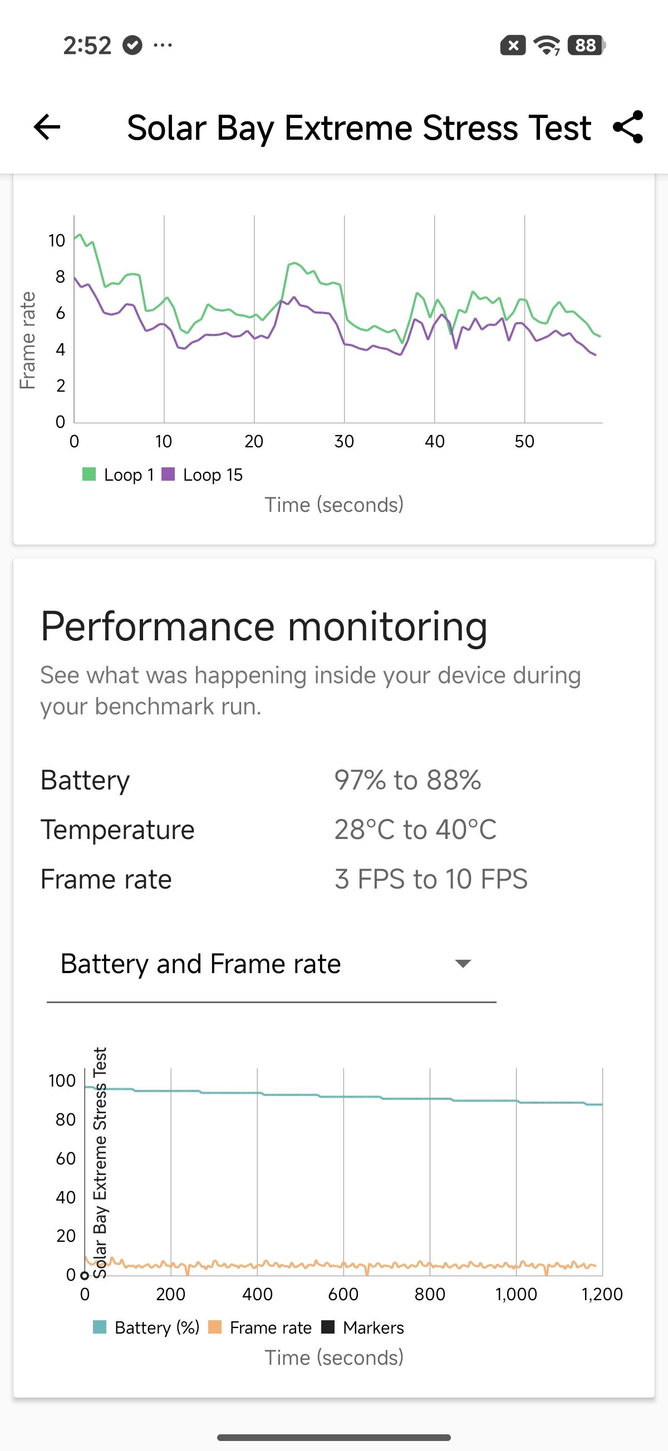Tap the share icon
Screen dimensions: 668x1451
628,127
